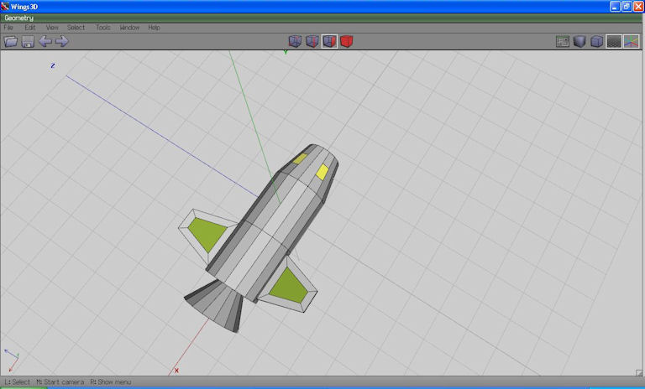Toggle orthographic/perspective view cube icon
Viewport: 645px width, 389px height.
tap(597, 41)
